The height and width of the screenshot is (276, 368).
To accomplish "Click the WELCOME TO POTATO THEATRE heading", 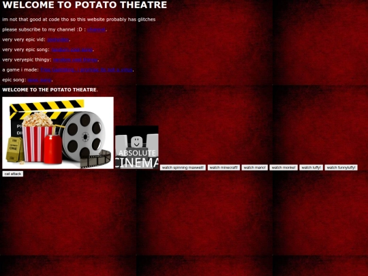I will click(85, 5).
